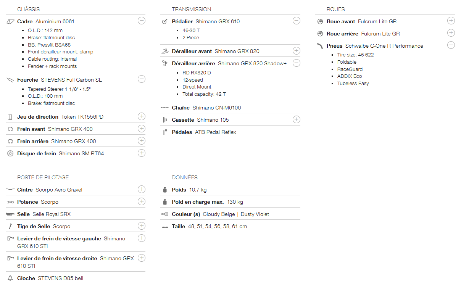The height and width of the screenshot is (285, 461).
Task: Expand Dérailleur avant Shimano GRX 820
Action: coord(296,50)
